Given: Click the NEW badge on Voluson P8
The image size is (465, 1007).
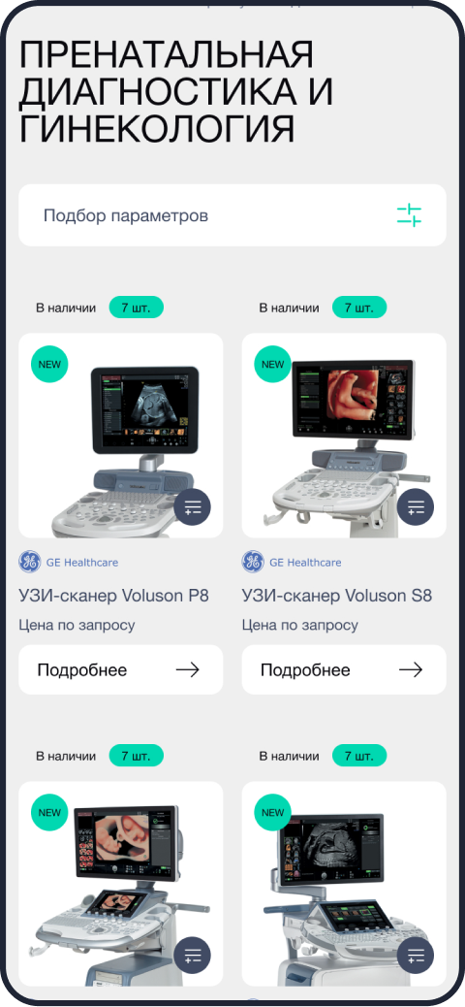Looking at the screenshot, I should click(x=49, y=364).
